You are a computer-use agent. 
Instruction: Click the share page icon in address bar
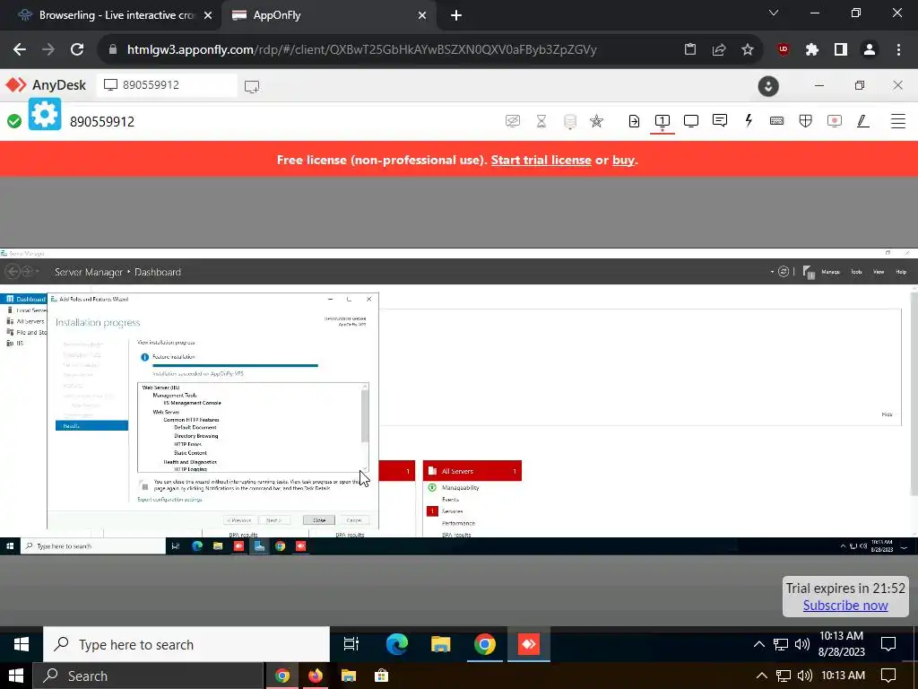719,50
